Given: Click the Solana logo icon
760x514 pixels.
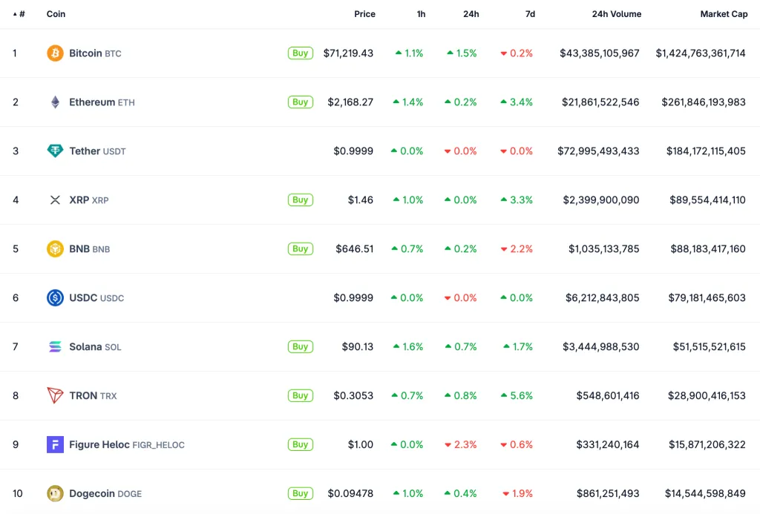Looking at the screenshot, I should click(x=55, y=347).
